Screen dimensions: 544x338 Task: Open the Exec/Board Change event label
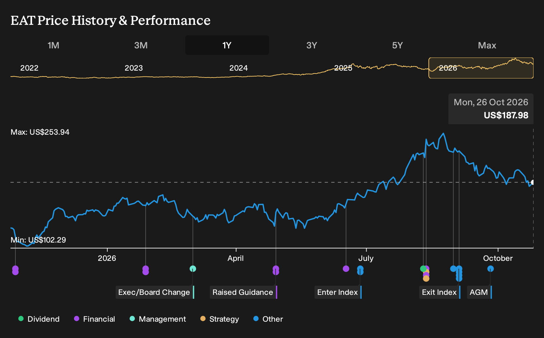155,292
